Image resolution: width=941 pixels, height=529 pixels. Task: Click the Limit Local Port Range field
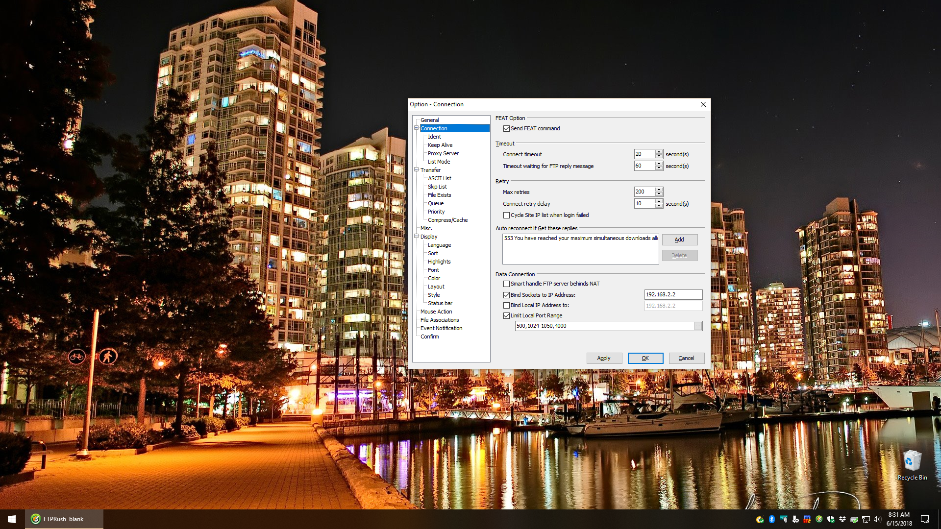(604, 326)
